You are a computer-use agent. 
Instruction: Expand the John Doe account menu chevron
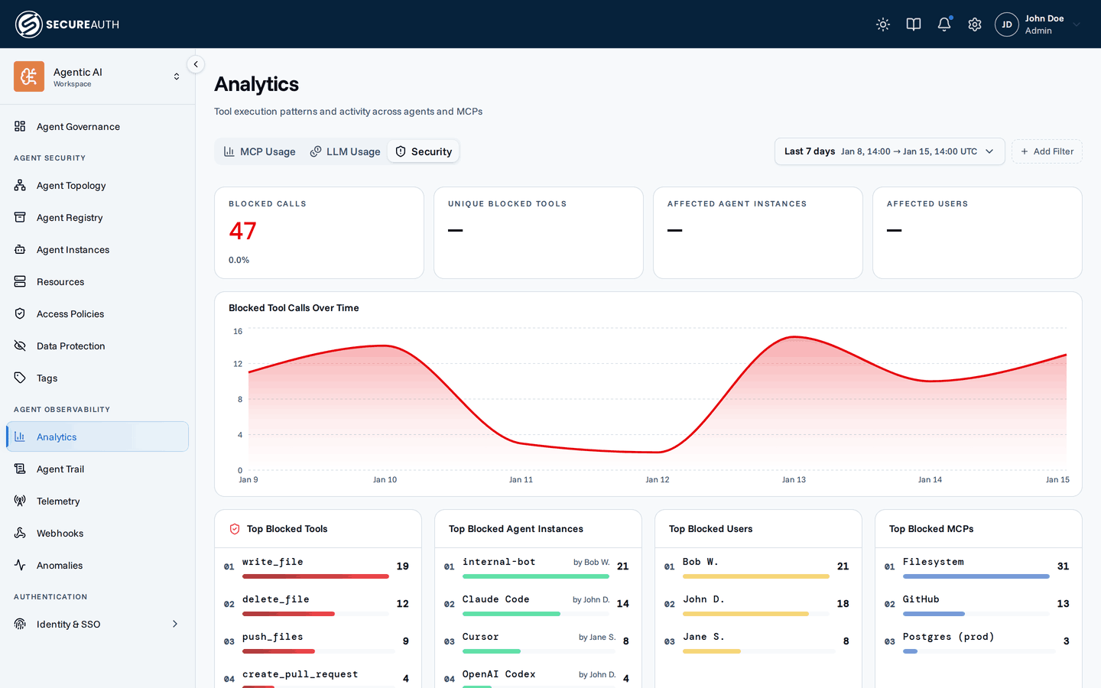point(1077,24)
